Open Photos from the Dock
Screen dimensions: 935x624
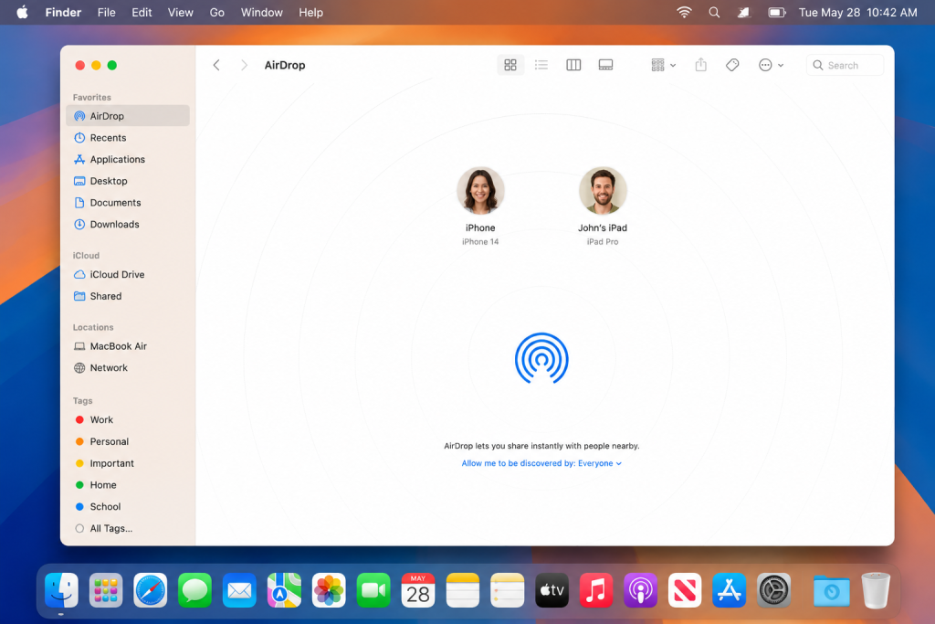[x=329, y=590]
